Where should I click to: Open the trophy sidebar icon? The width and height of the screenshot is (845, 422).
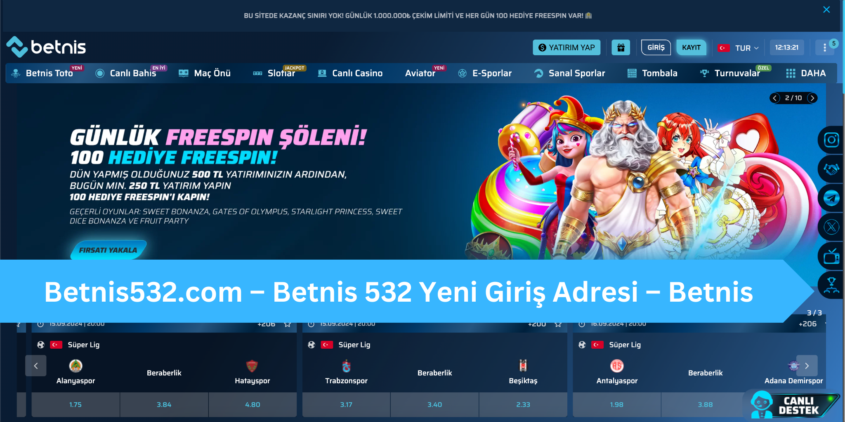pyautogui.click(x=831, y=285)
